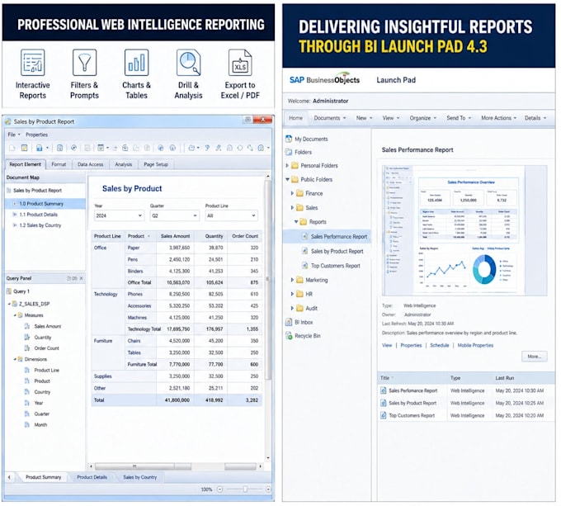Click the Save floppy disk toolbar icon
This screenshot has height=506, width=561.
[39, 148]
